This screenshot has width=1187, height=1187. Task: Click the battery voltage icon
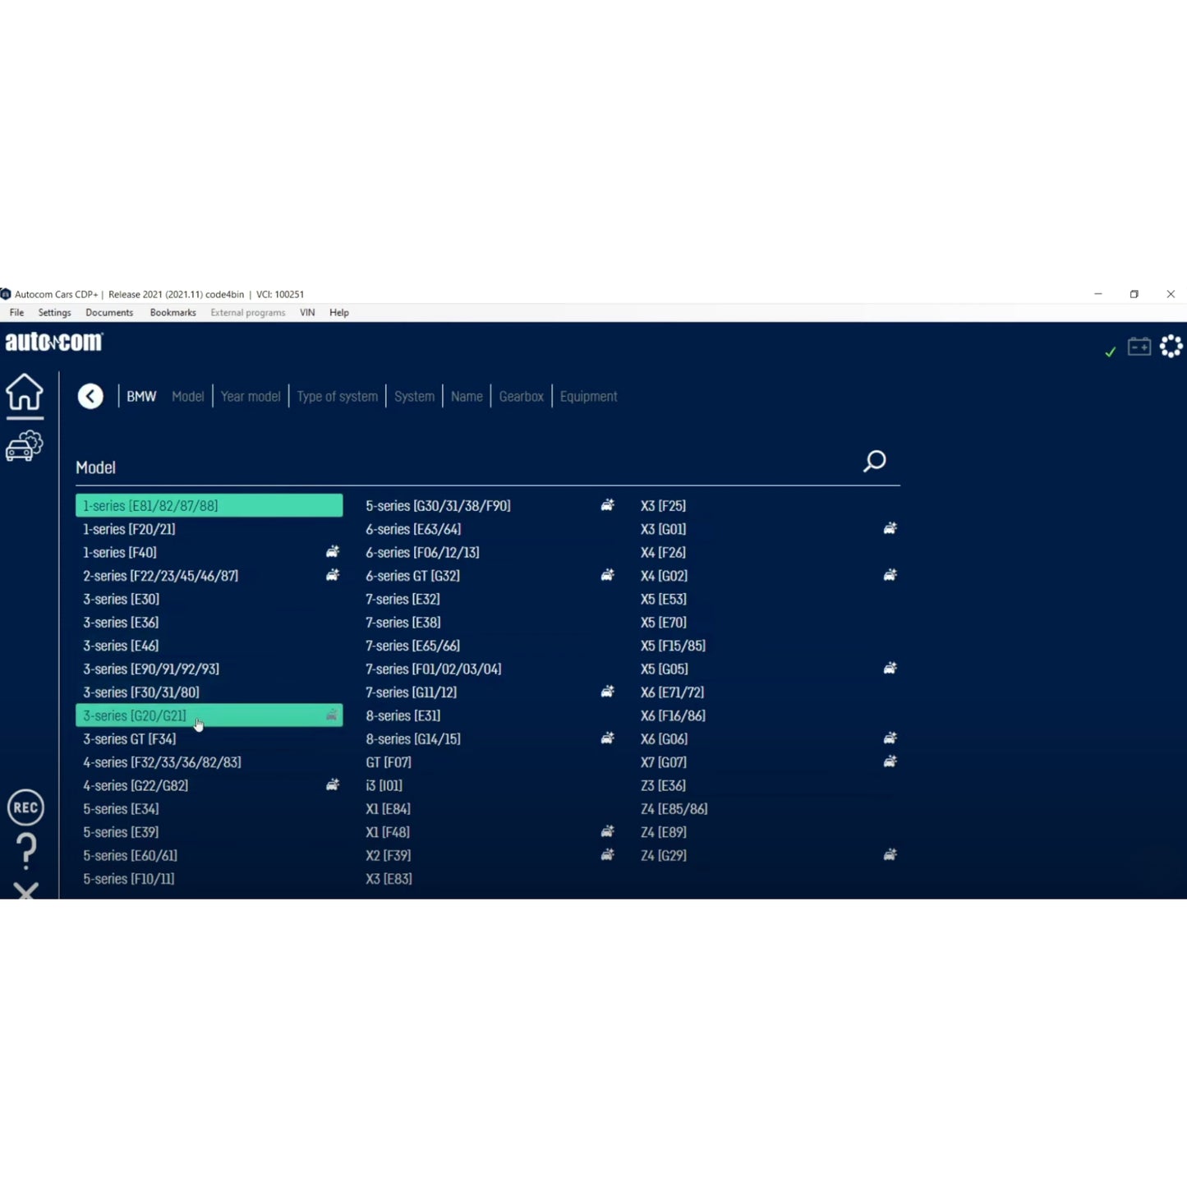coord(1139,347)
